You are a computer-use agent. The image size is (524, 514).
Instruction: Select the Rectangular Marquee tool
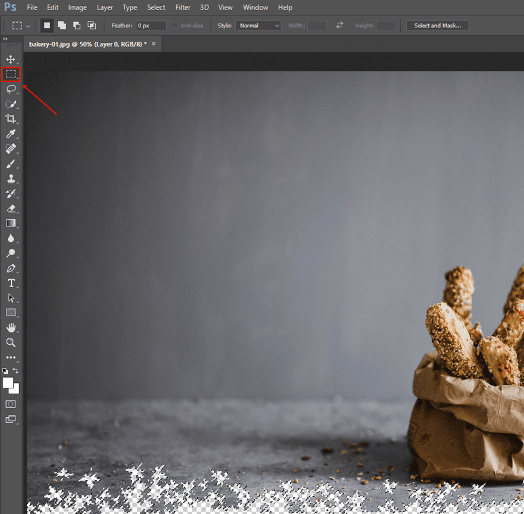11,74
